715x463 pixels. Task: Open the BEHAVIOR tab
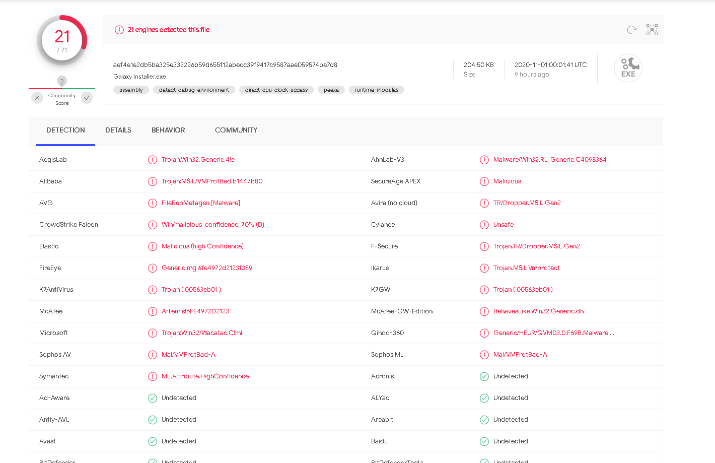click(x=168, y=130)
